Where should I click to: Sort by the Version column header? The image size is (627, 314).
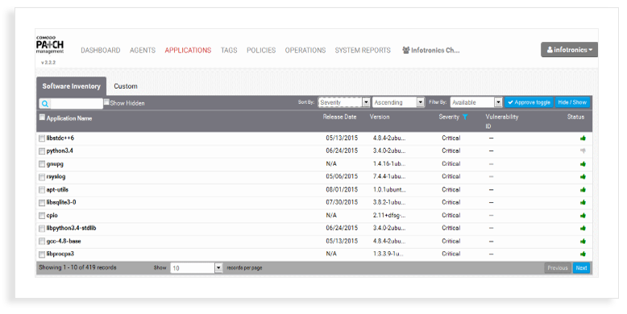click(x=380, y=117)
